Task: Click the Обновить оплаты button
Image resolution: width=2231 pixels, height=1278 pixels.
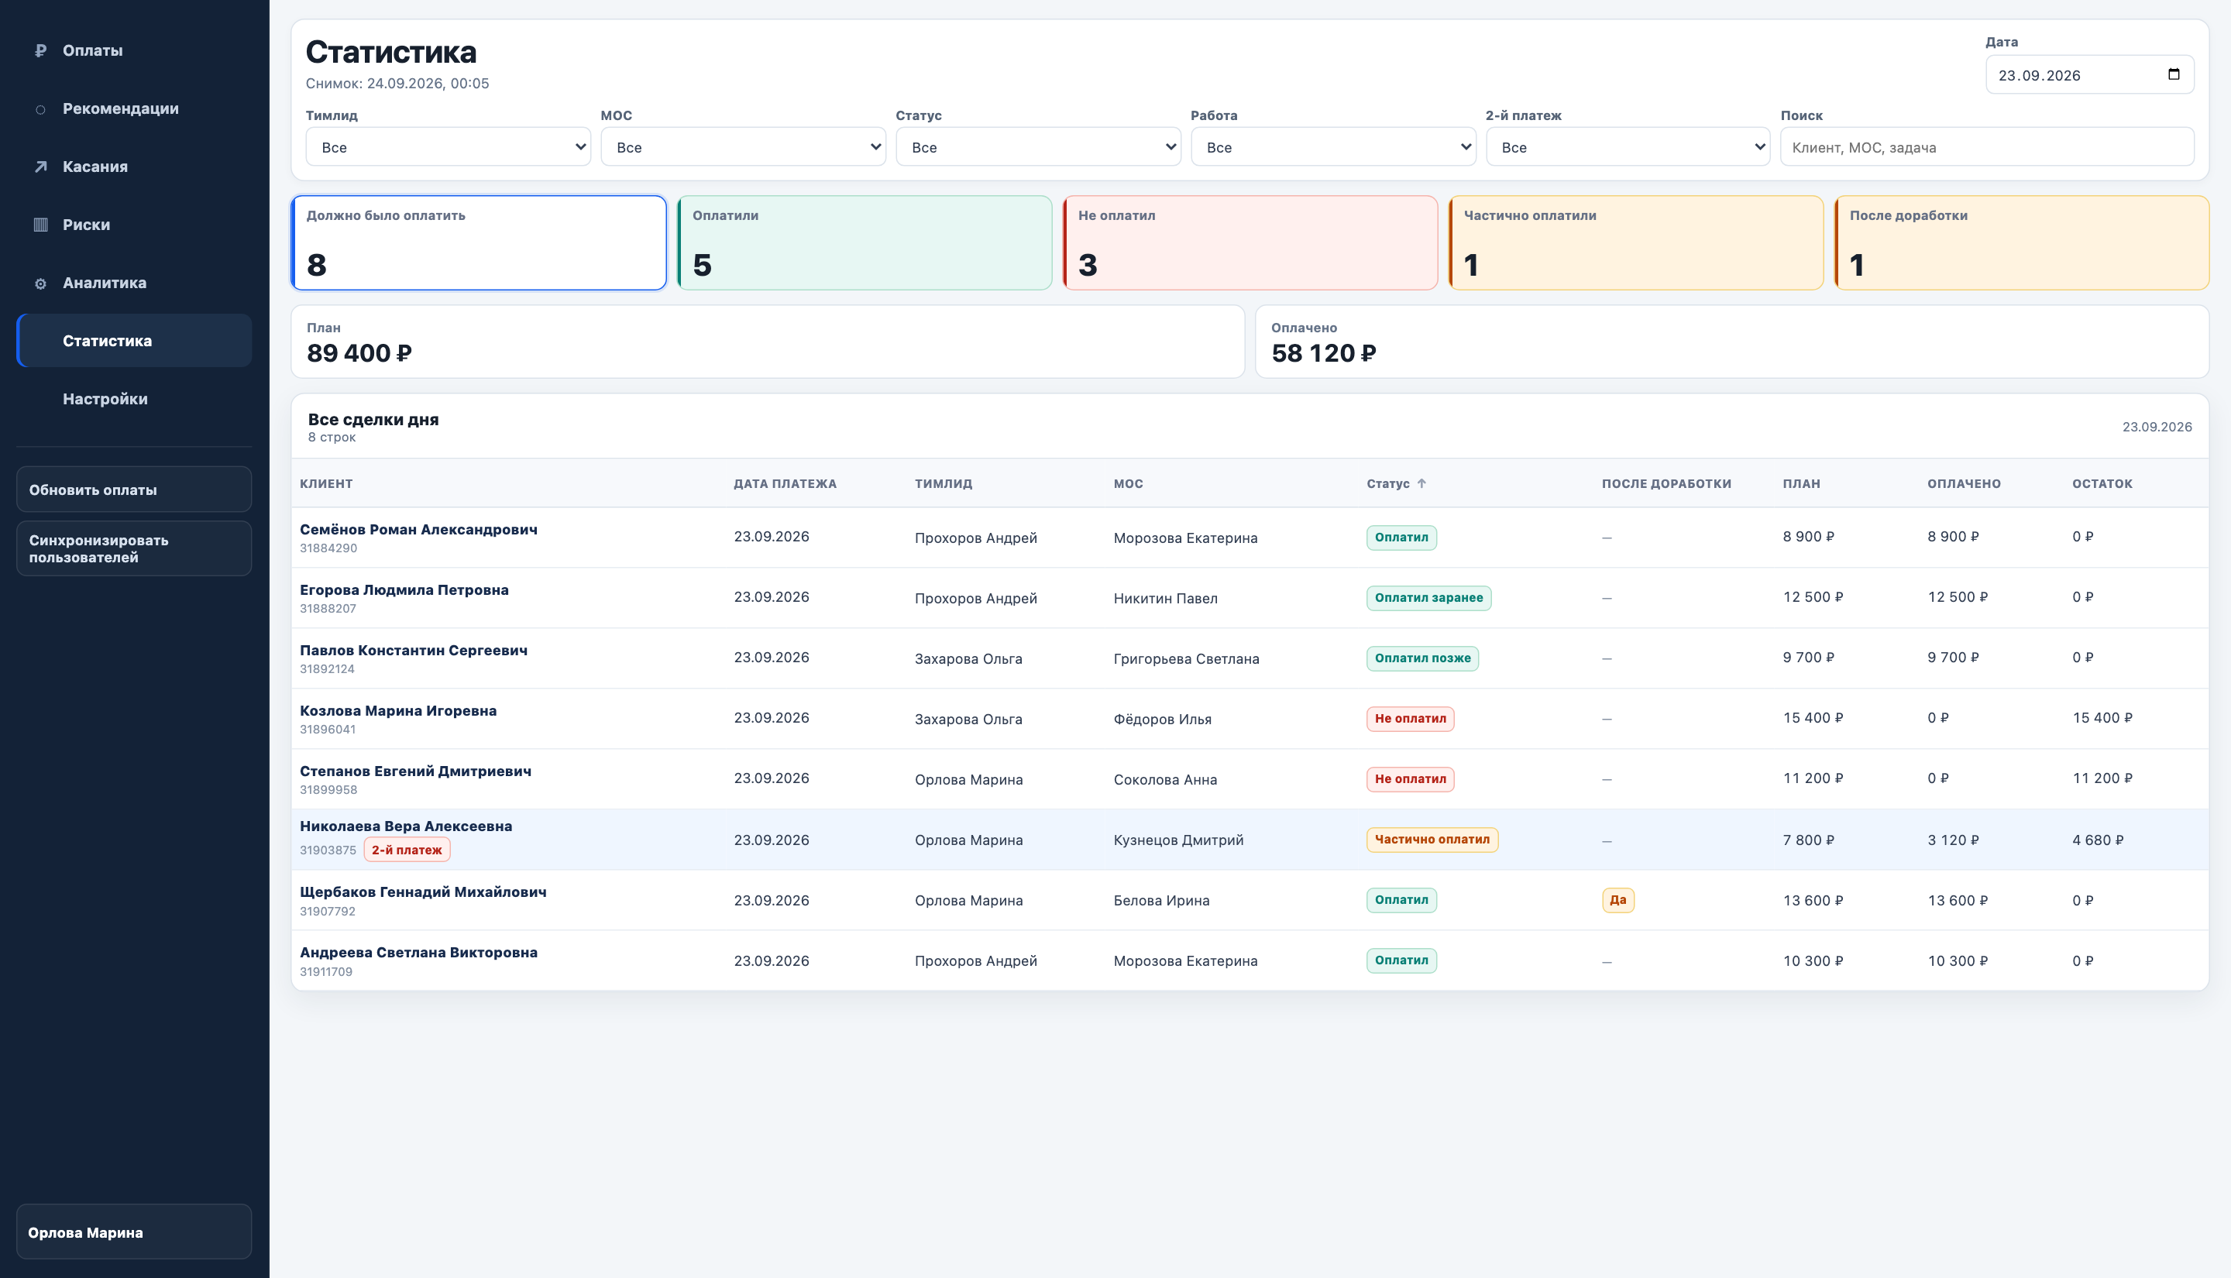Action: [x=134, y=489]
